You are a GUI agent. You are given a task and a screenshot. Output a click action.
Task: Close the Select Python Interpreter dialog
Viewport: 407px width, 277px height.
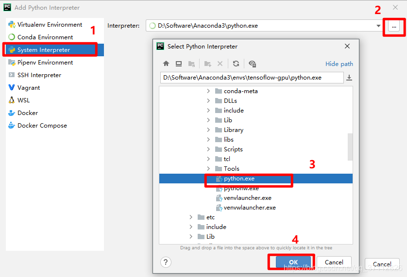347,46
